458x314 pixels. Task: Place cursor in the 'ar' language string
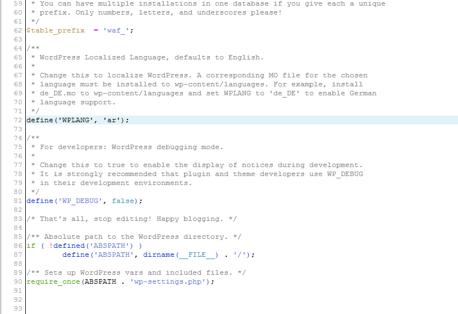pos(113,120)
